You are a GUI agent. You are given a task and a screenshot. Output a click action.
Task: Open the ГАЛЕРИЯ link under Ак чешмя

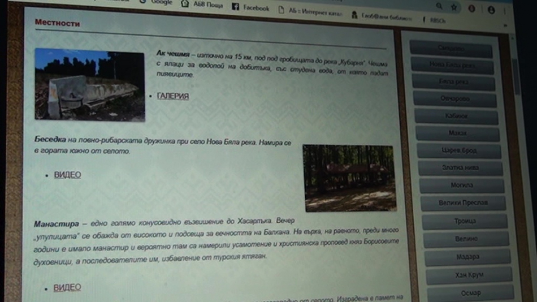pyautogui.click(x=172, y=96)
